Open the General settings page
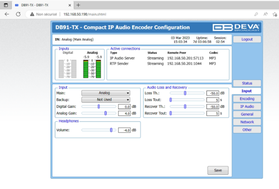The image size is (279, 189). point(247,114)
